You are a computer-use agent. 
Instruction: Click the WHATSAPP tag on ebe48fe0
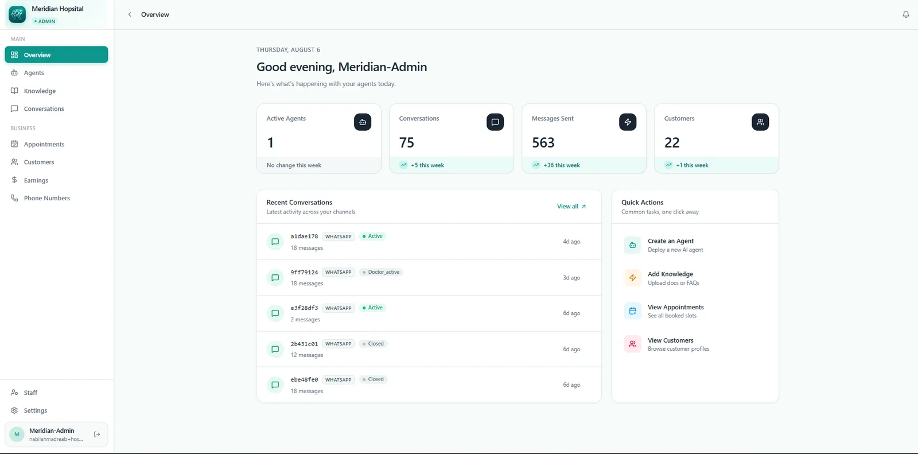(x=339, y=379)
